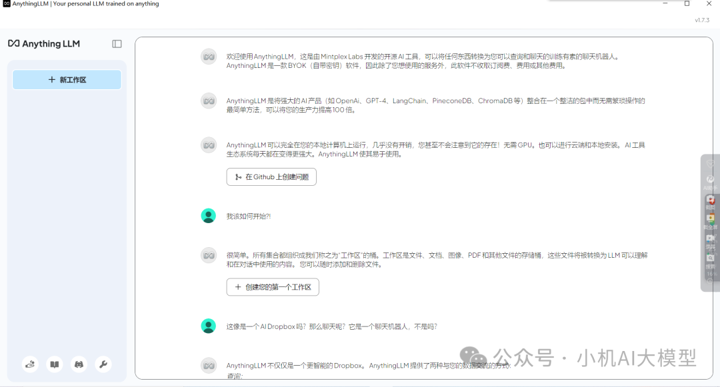
Task: Click the bot avatar beside the OpenAi, GPT-4 message
Action: pos(209,101)
